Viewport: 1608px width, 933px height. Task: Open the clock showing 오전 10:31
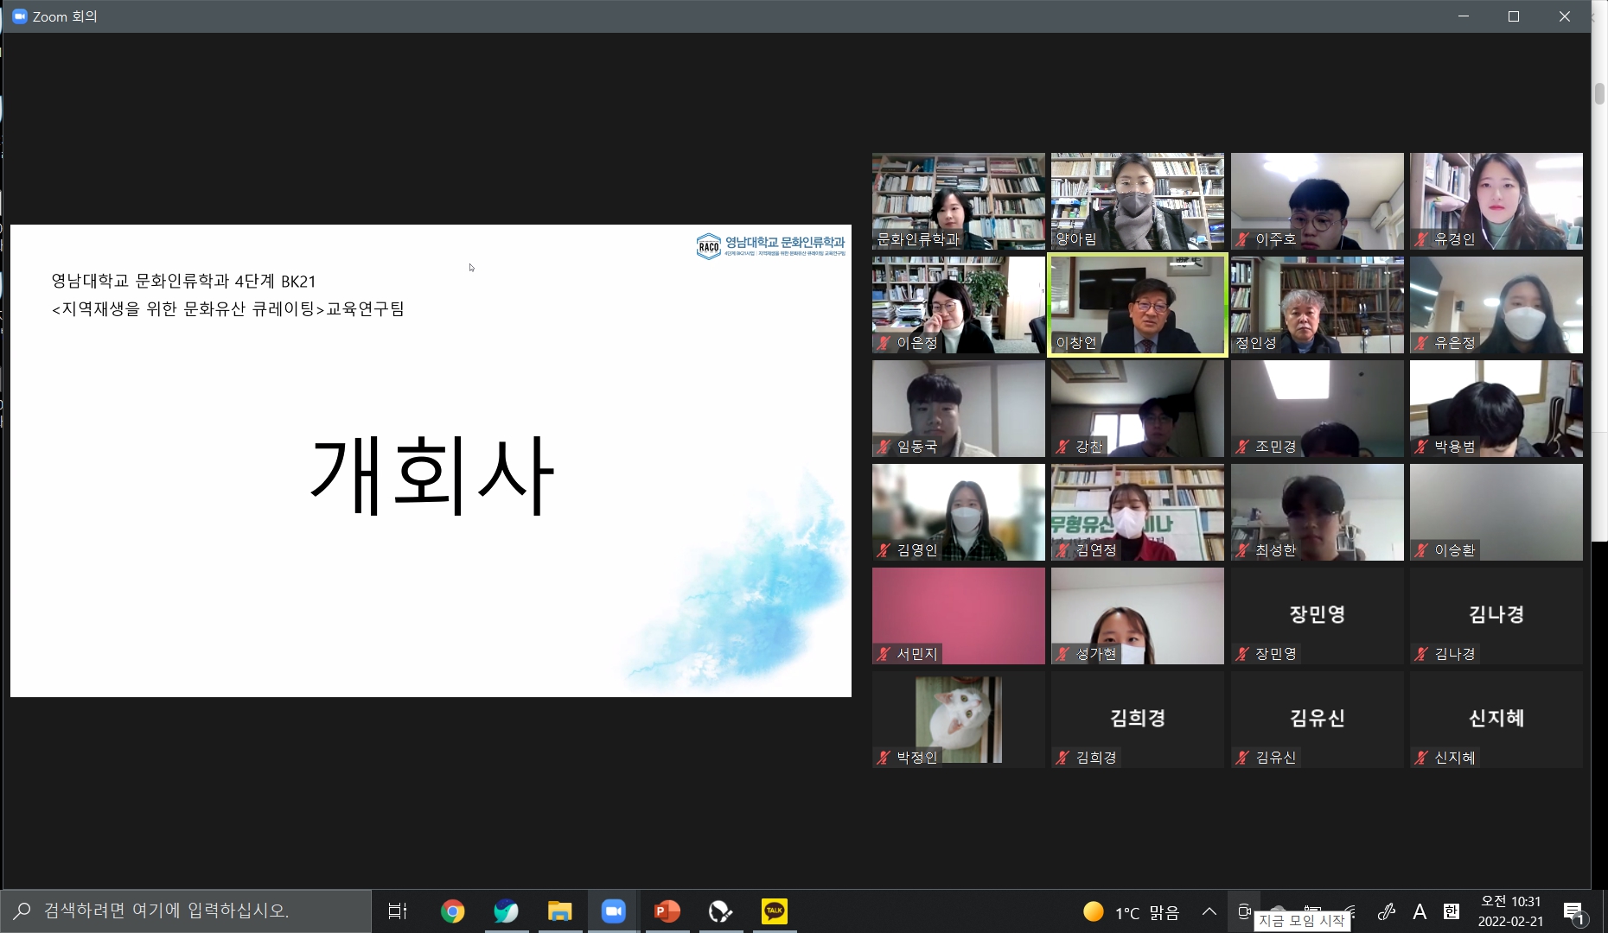[1510, 911]
